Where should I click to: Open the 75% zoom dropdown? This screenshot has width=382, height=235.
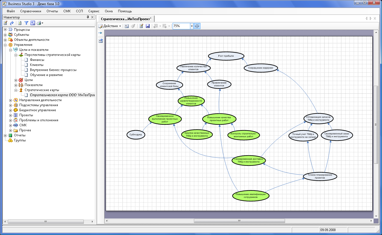pyautogui.click(x=192, y=26)
